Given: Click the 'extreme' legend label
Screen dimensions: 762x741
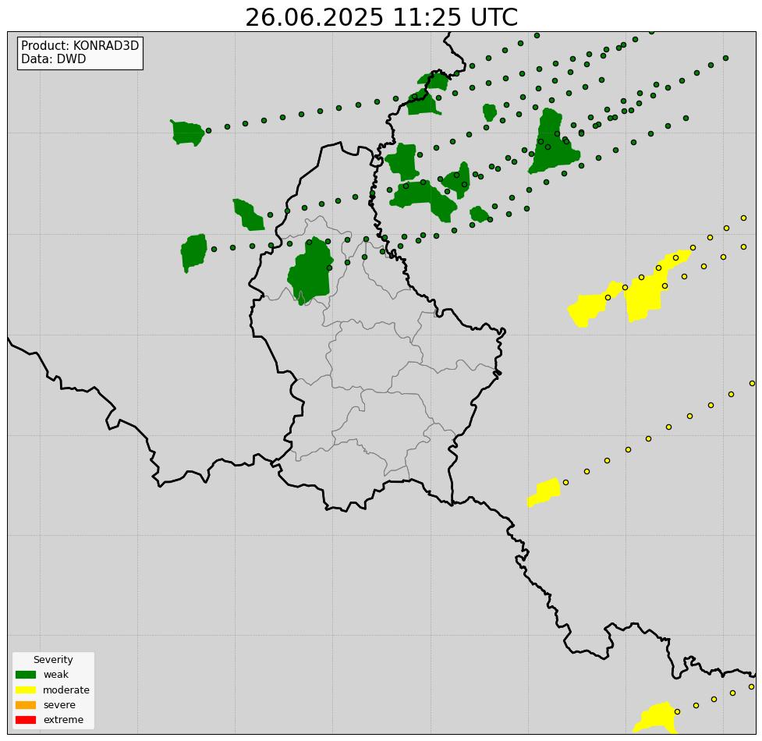Looking at the screenshot, I should pyautogui.click(x=63, y=720).
